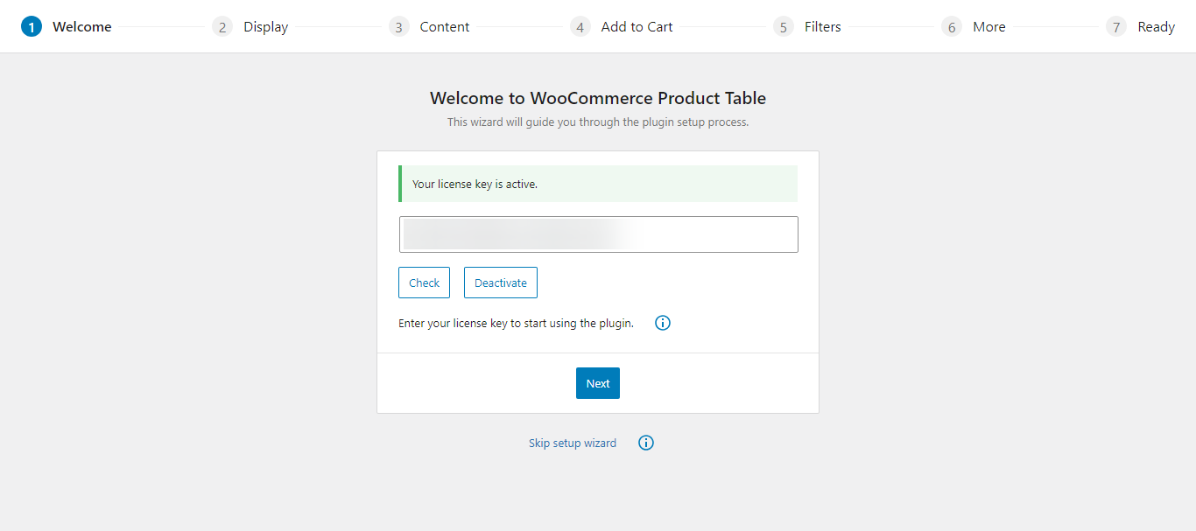Go to the Ready step label
The image size is (1196, 531).
pos(1157,27)
